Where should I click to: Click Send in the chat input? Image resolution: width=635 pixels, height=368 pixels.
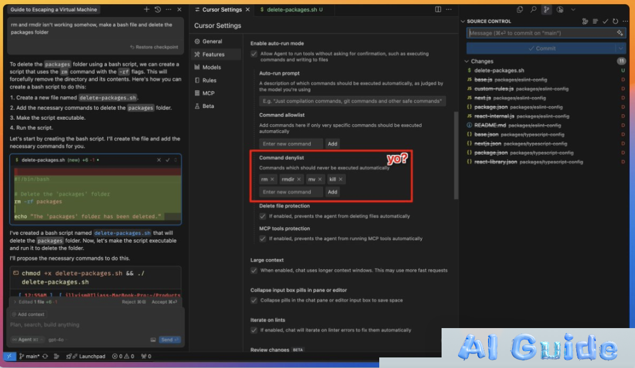(170, 340)
